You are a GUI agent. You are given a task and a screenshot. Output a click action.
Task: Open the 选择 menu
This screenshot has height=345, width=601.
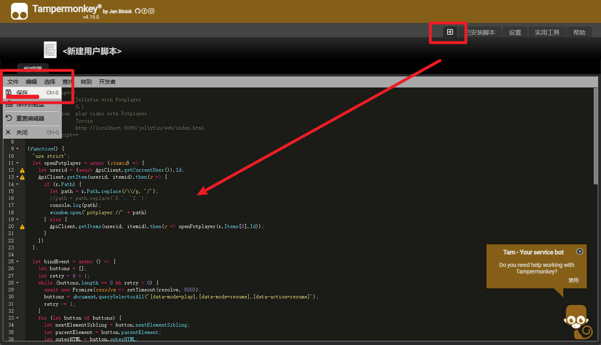[50, 82]
